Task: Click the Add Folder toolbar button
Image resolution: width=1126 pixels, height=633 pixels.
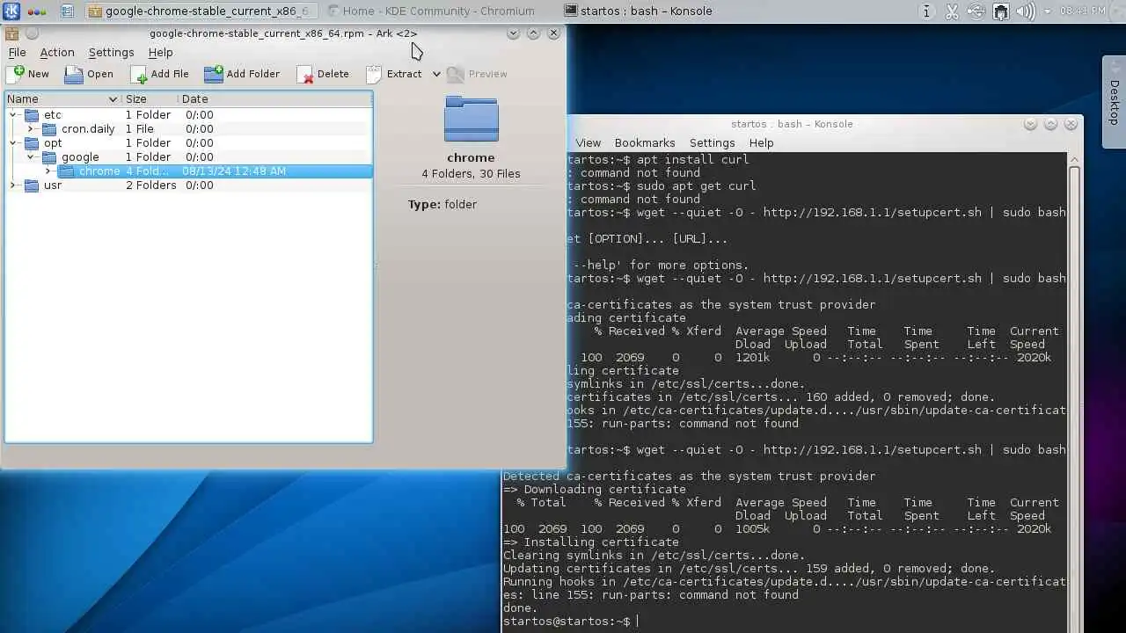Action: 242,74
